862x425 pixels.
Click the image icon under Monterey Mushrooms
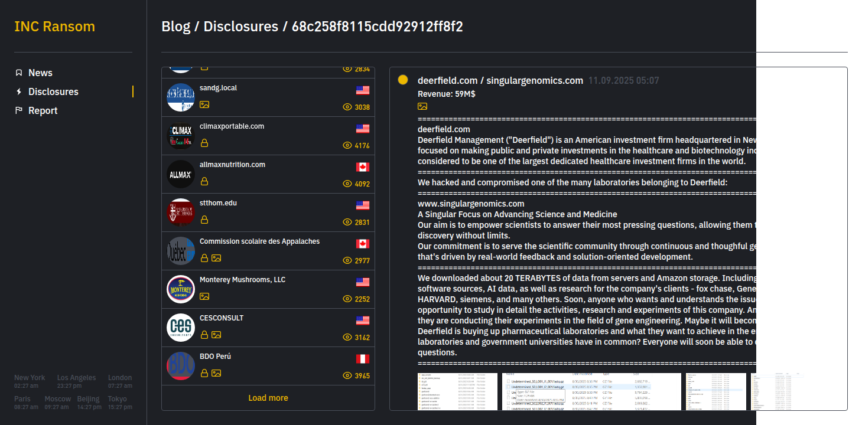(x=204, y=296)
